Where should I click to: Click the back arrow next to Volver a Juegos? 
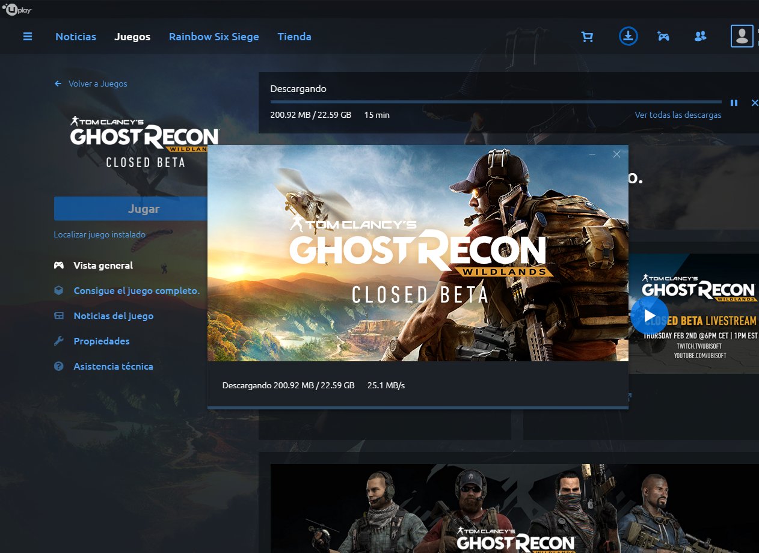[x=58, y=84]
